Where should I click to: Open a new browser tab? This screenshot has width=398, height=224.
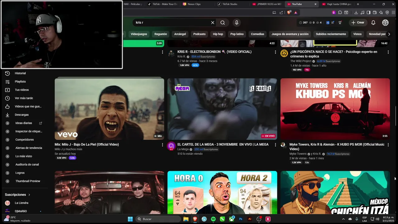(358, 4)
